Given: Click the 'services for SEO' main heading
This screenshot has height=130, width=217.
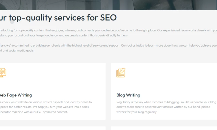Looking at the screenshot, I should pyautogui.click(x=58, y=18).
